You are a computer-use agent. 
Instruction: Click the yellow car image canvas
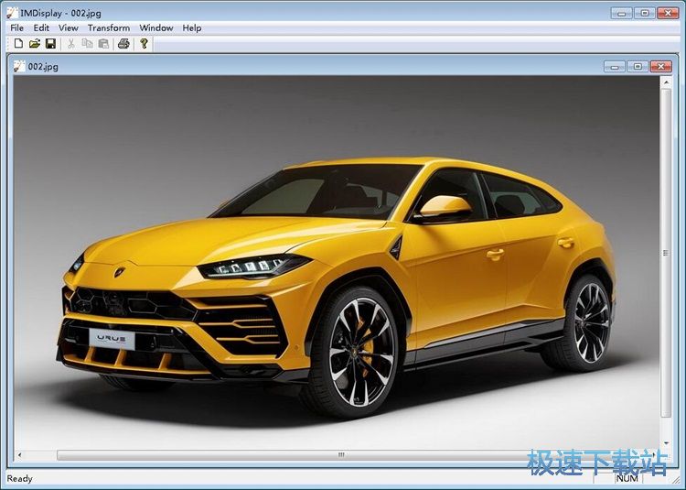(336, 262)
